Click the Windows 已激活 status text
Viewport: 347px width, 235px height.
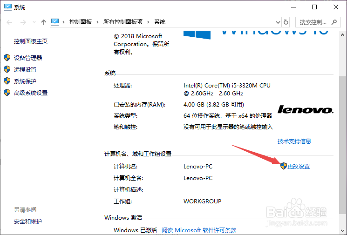[x=135, y=230]
